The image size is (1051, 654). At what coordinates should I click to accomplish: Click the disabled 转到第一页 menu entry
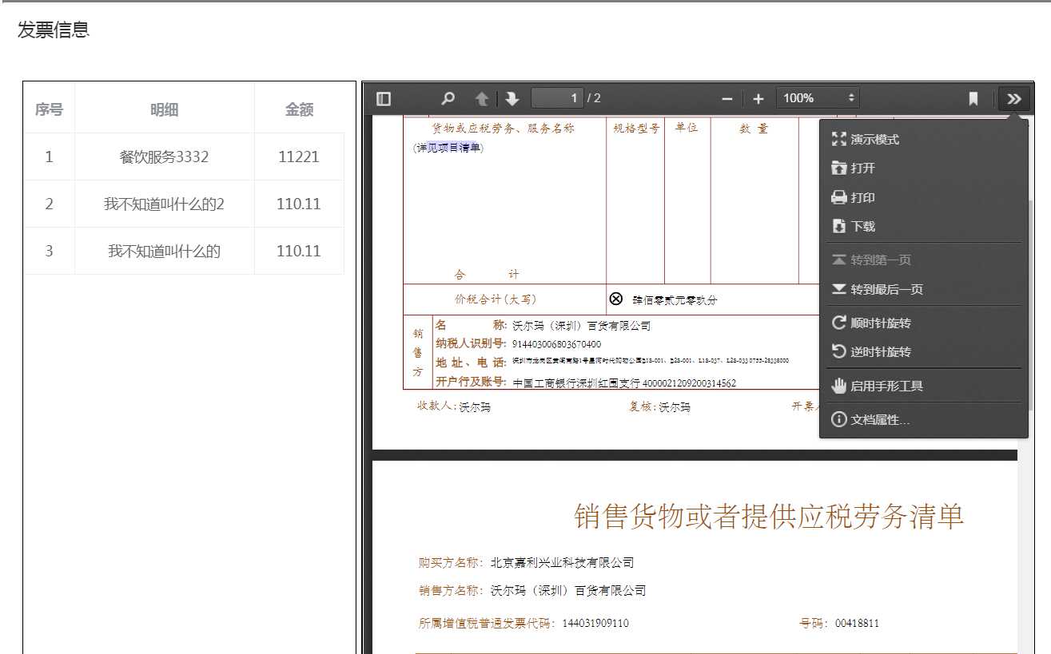pyautogui.click(x=923, y=260)
